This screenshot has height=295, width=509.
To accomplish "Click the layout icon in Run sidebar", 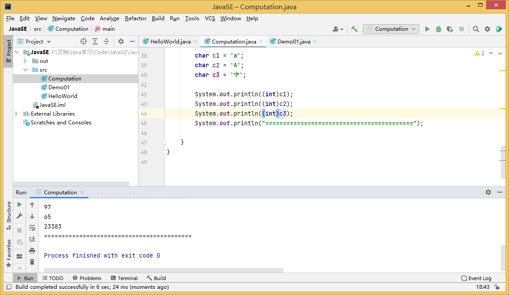I will (19, 256).
